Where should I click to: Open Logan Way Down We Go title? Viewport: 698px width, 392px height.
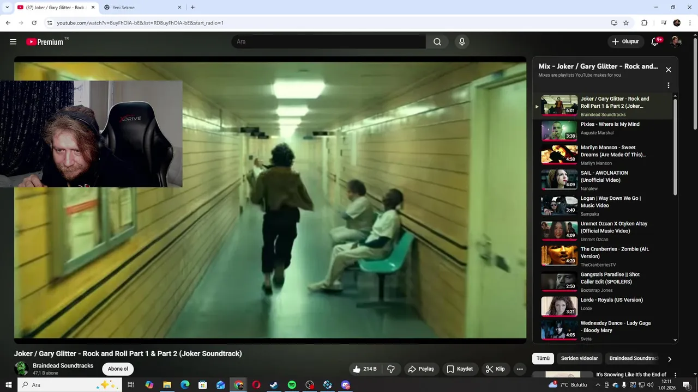point(610,202)
